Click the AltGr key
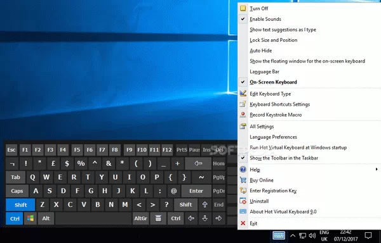Screen dimensions: 381x243 pyautogui.click(x=141, y=218)
